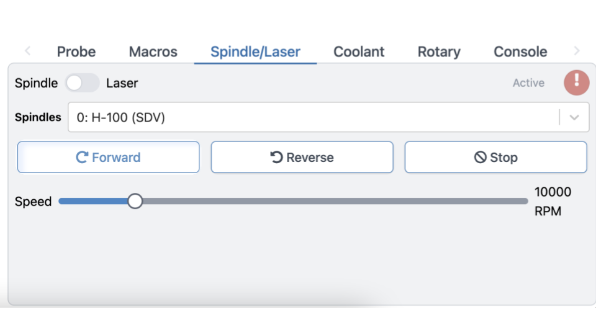Select the Spindle label beside the toggle
The image size is (596, 335).
pyautogui.click(x=36, y=83)
